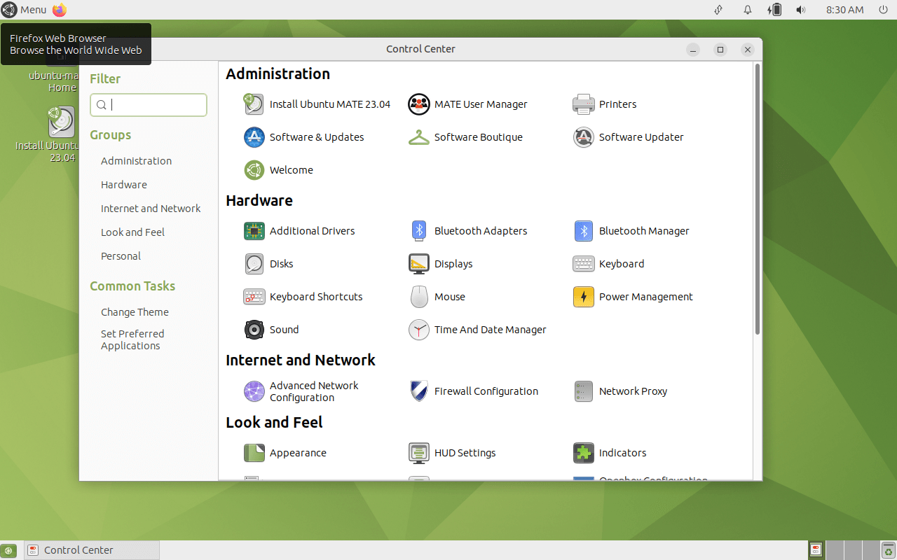
Task: Click the 8:30 AM clock
Action: pos(844,10)
